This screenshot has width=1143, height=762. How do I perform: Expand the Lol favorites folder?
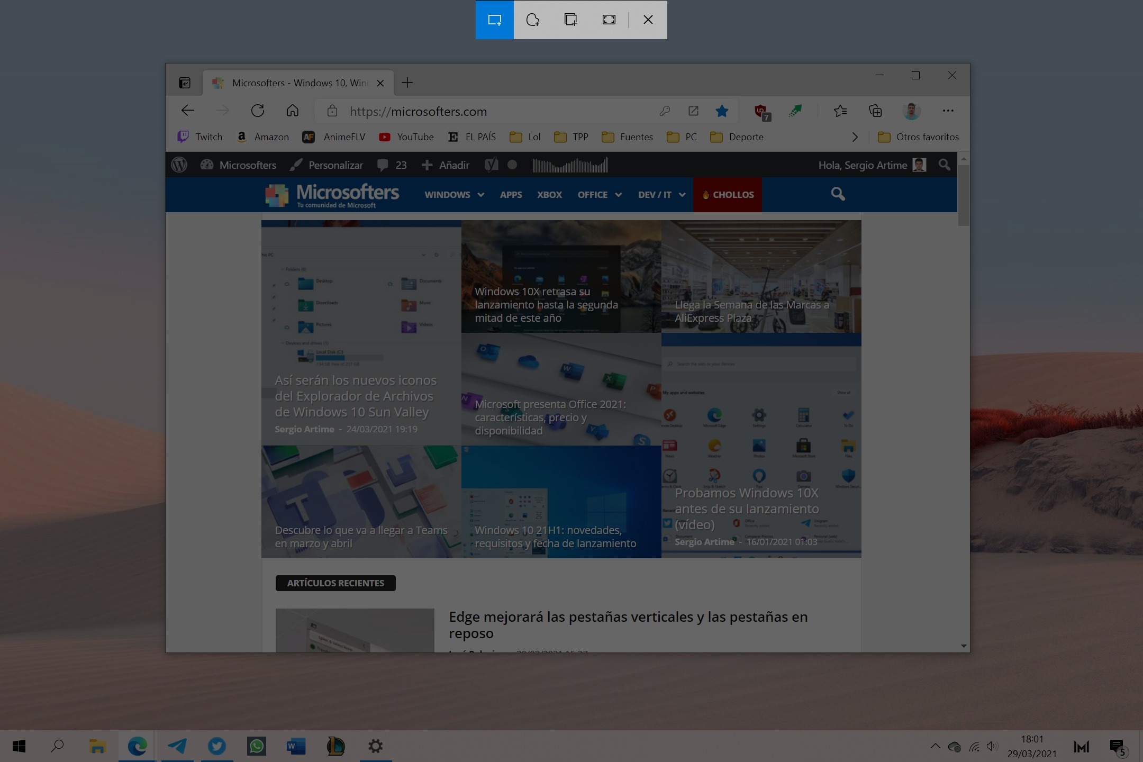pyautogui.click(x=525, y=137)
